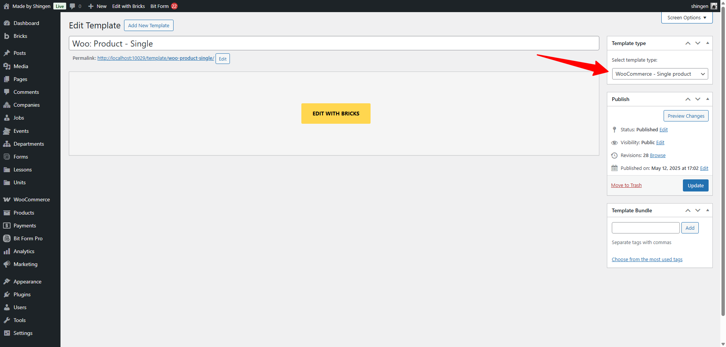Open the Appearance menu
Viewport: 726px width, 347px height.
tap(27, 282)
